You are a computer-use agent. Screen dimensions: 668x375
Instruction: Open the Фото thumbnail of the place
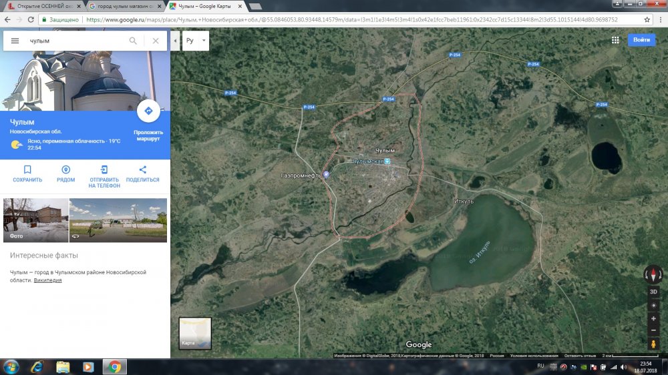click(35, 220)
